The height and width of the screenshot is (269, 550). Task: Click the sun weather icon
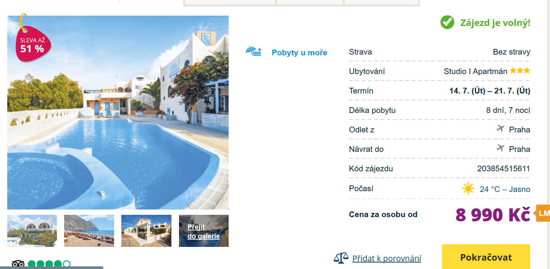pyautogui.click(x=468, y=188)
